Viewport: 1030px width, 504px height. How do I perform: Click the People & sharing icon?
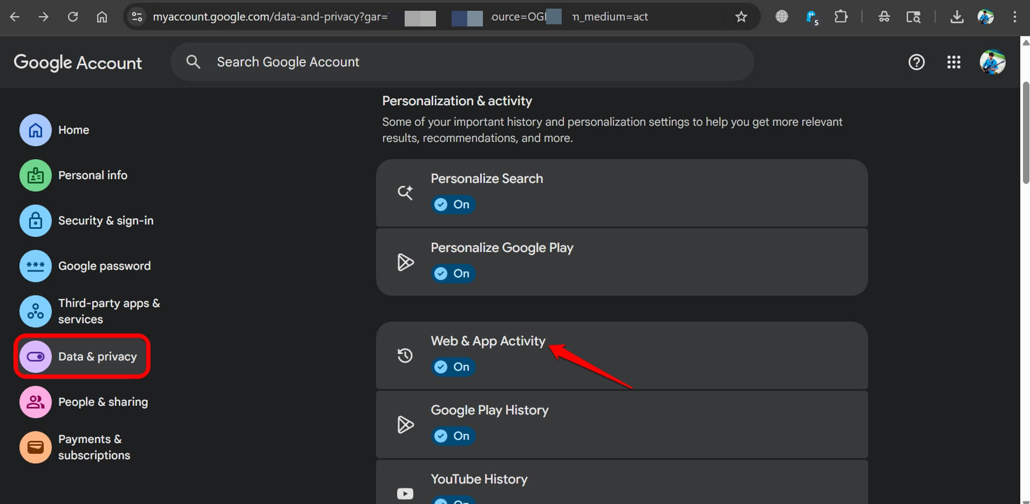click(x=36, y=402)
